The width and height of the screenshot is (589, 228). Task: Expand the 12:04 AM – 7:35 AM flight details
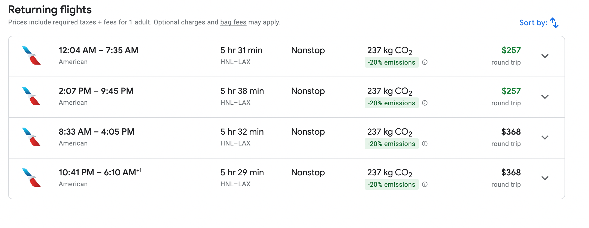pyautogui.click(x=545, y=56)
